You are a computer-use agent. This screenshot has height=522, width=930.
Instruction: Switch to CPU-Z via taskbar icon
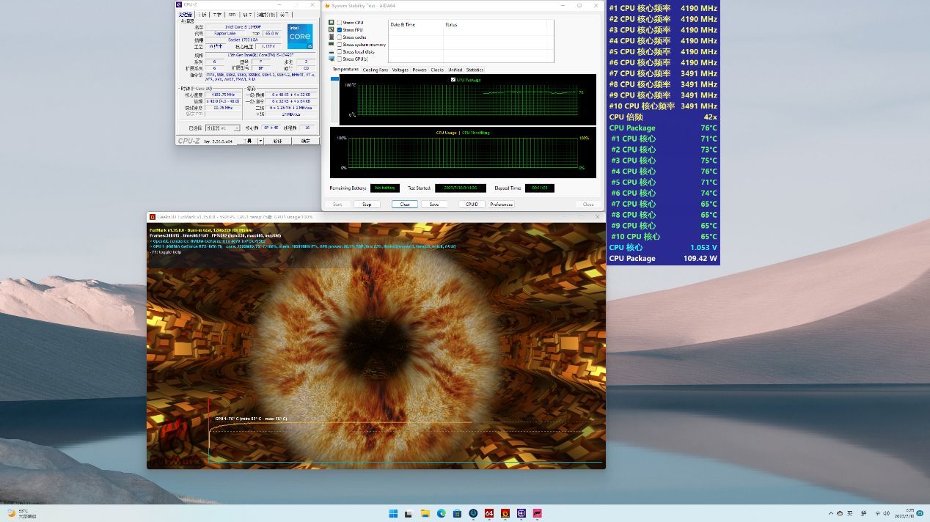521,513
